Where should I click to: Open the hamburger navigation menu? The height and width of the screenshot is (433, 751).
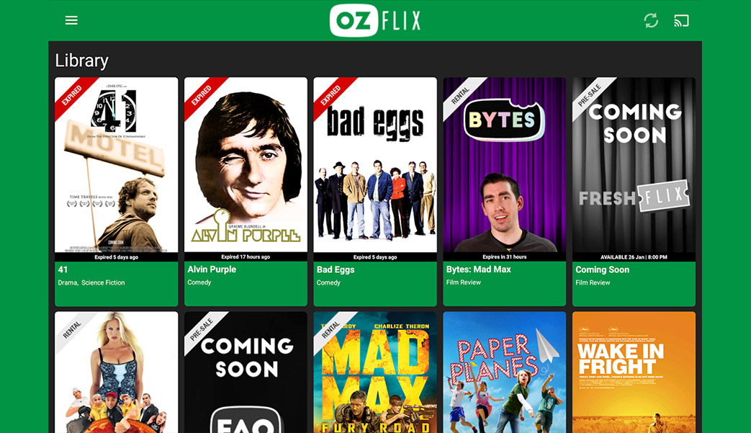pos(71,20)
